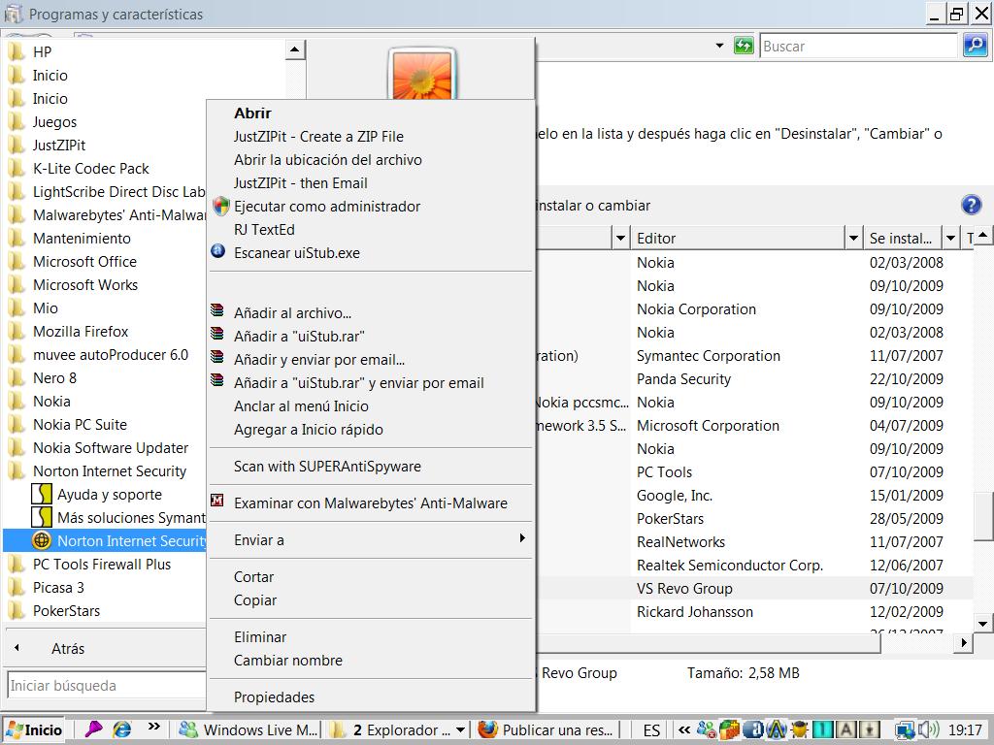Select Scan with SUPERAntiSpyware
The width and height of the screenshot is (994, 745).
(327, 466)
